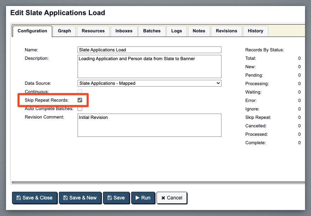The image size is (311, 216).
Task: Uncheck Skip Repeat Records checkbox
Action: pos(80,100)
